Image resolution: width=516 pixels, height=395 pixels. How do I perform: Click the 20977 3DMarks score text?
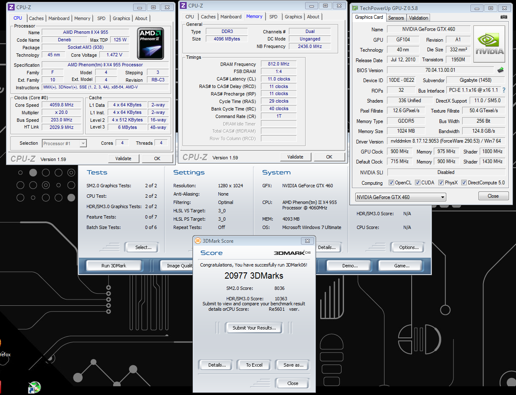point(254,276)
